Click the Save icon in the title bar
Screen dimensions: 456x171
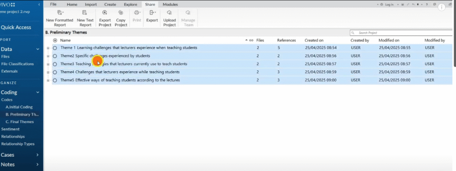403,4
